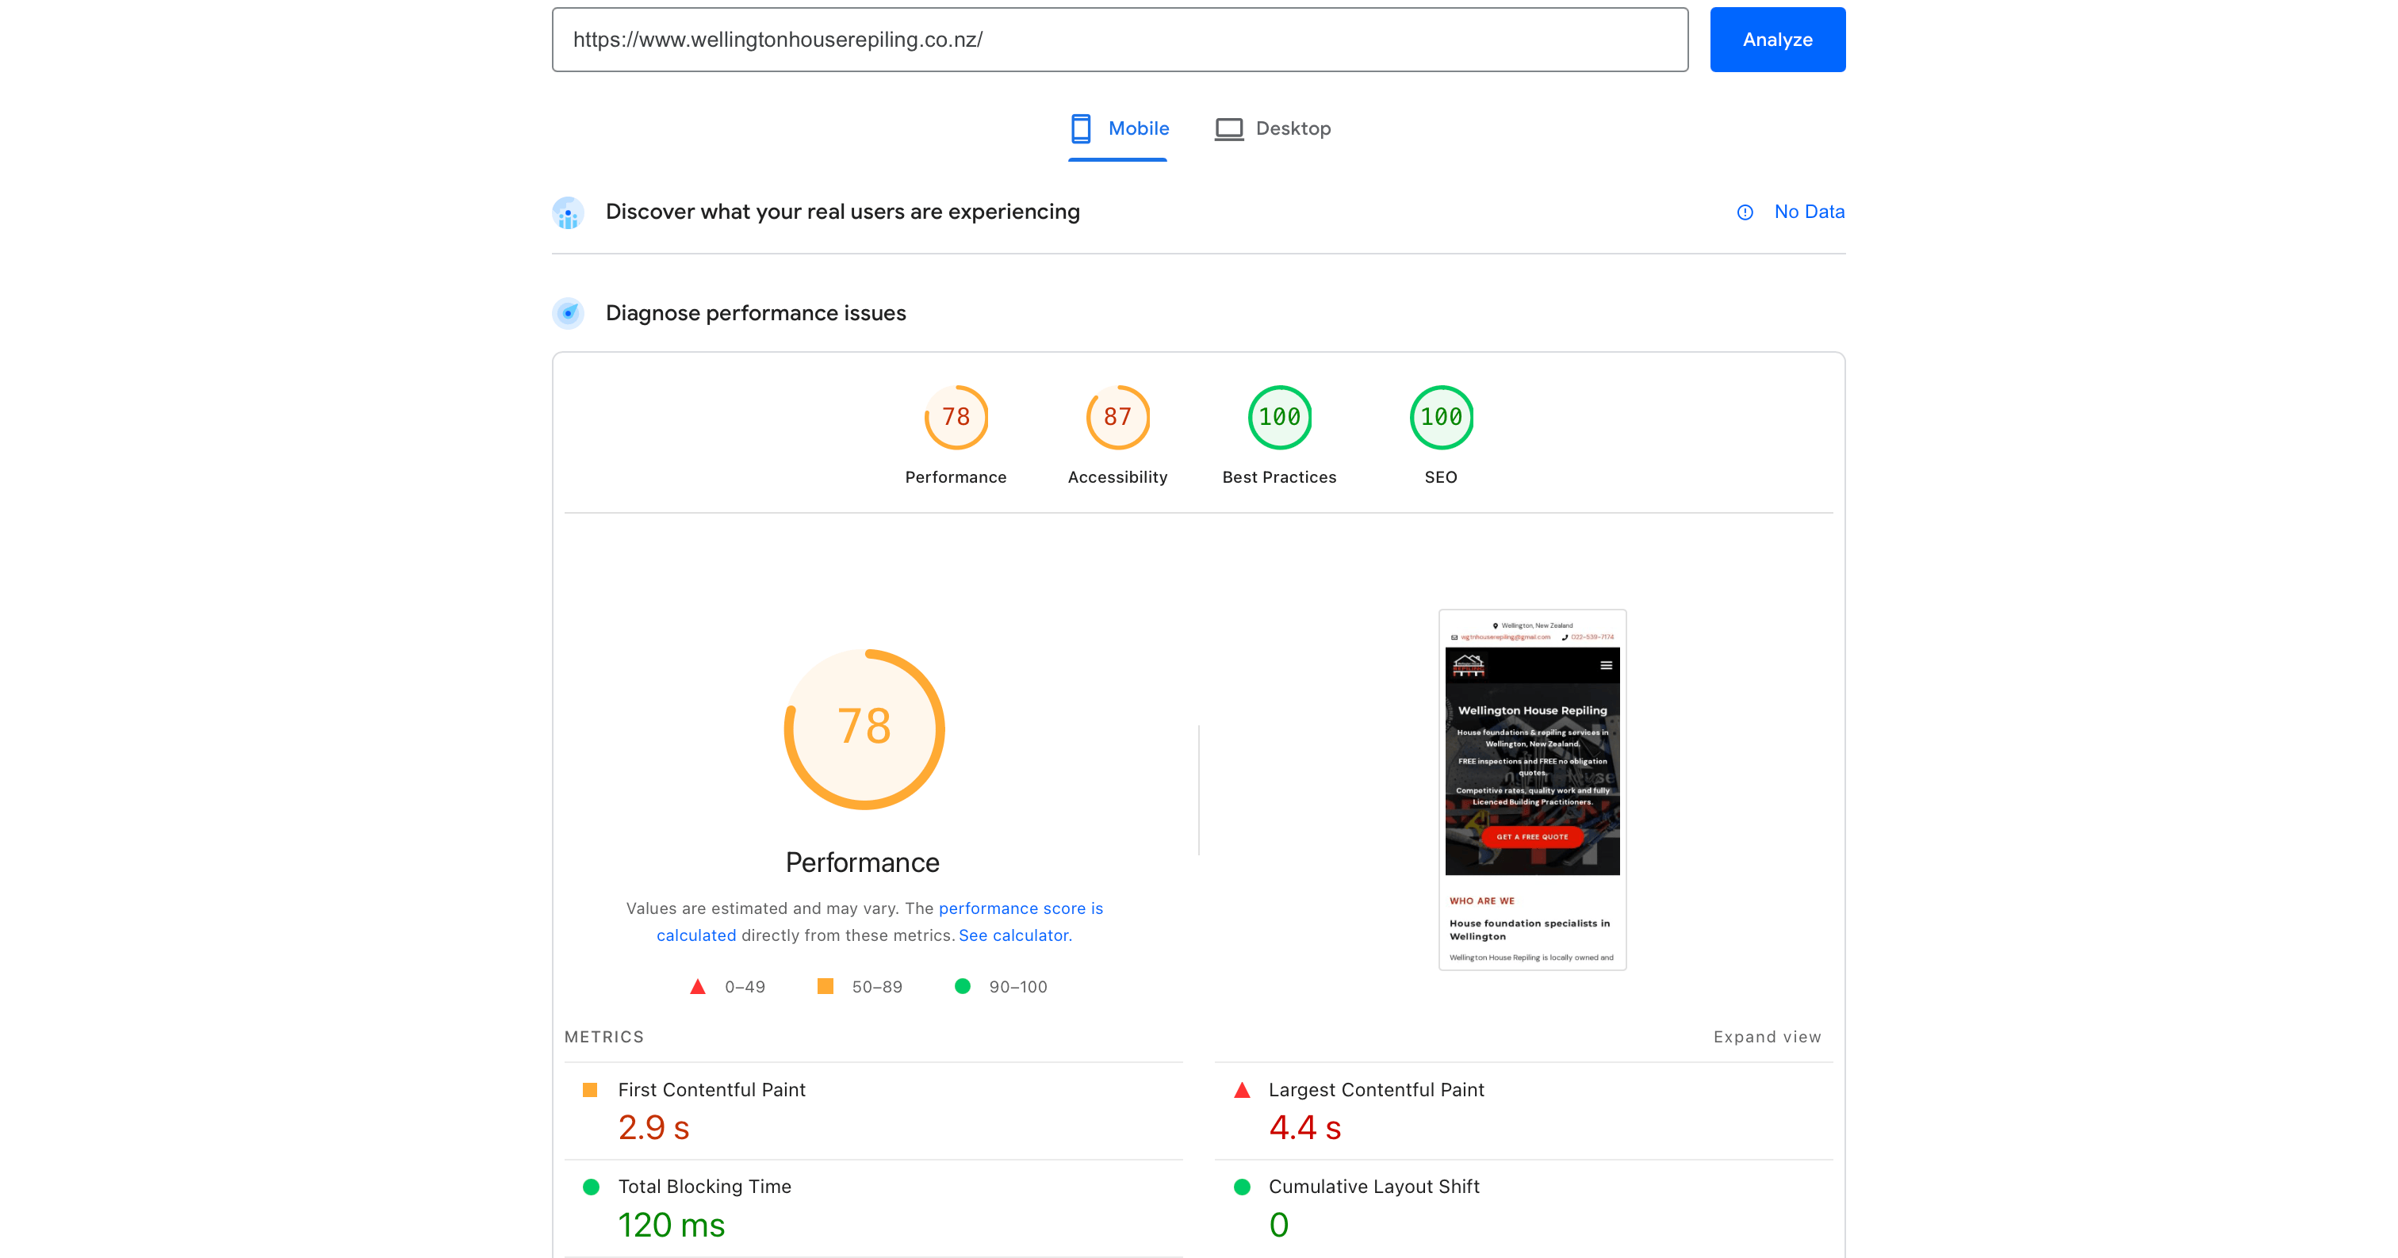
Task: Select the Accessibility score gauge showing 87
Action: click(1117, 418)
